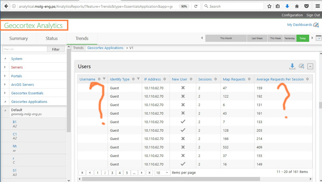This screenshot has height=182, width=322.
Task: Sort Average Requests Per Session arrows
Action: click(x=307, y=79)
